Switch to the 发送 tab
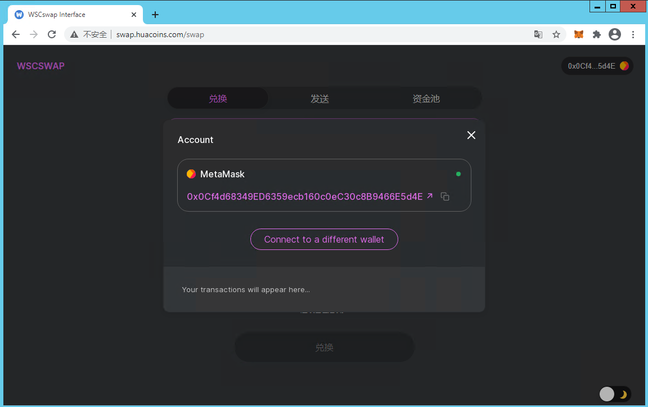The width and height of the screenshot is (648, 407). [320, 99]
